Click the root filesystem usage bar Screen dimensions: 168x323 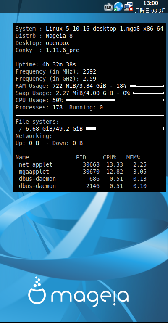(x=125, y=129)
